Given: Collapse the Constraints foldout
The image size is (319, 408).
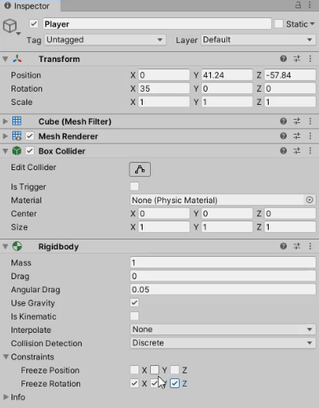Looking at the screenshot, I should tap(6, 357).
